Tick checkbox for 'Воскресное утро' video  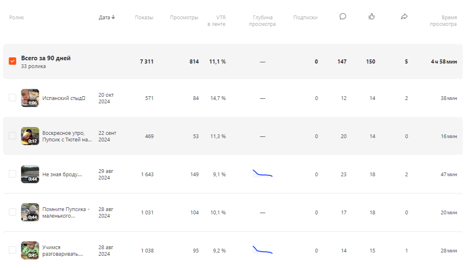coord(13,136)
